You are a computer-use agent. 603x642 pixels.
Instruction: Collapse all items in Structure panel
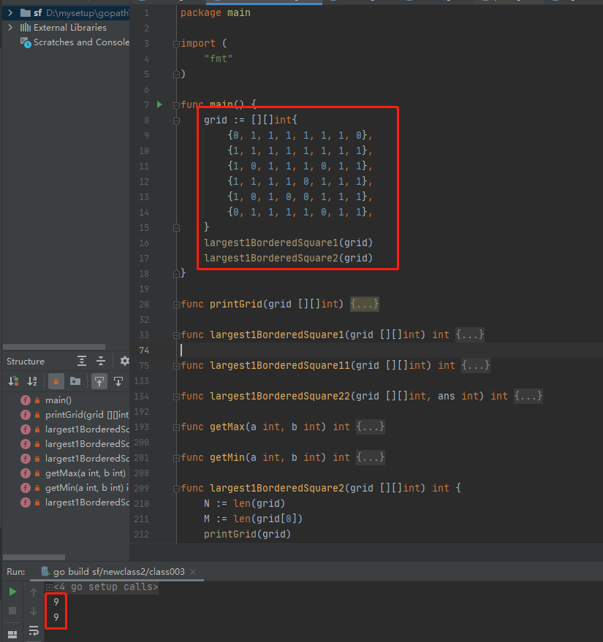pos(101,361)
